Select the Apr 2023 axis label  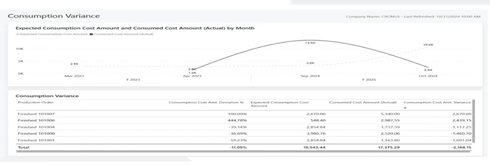pos(192,76)
